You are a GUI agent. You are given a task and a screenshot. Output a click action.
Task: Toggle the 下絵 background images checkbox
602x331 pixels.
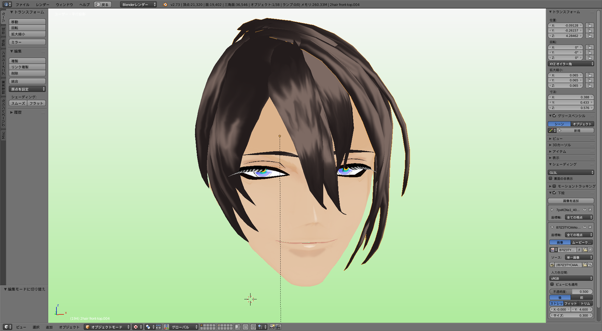[x=554, y=193]
